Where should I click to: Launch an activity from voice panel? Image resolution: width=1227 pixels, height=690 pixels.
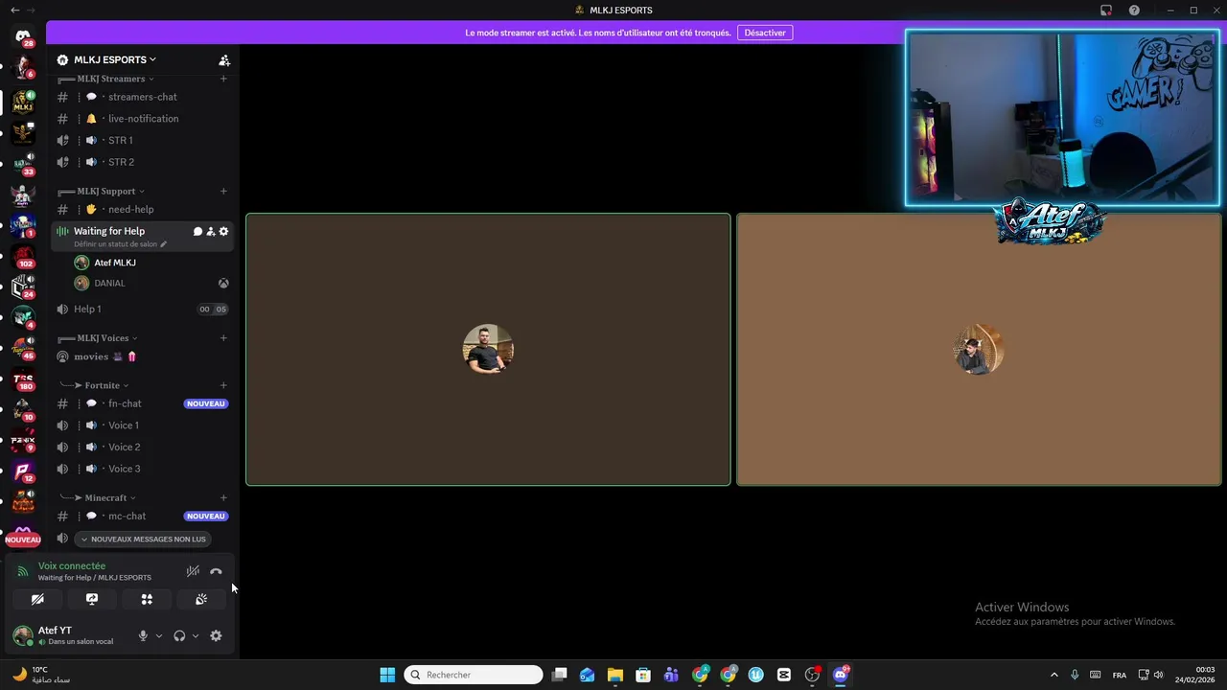point(147,599)
